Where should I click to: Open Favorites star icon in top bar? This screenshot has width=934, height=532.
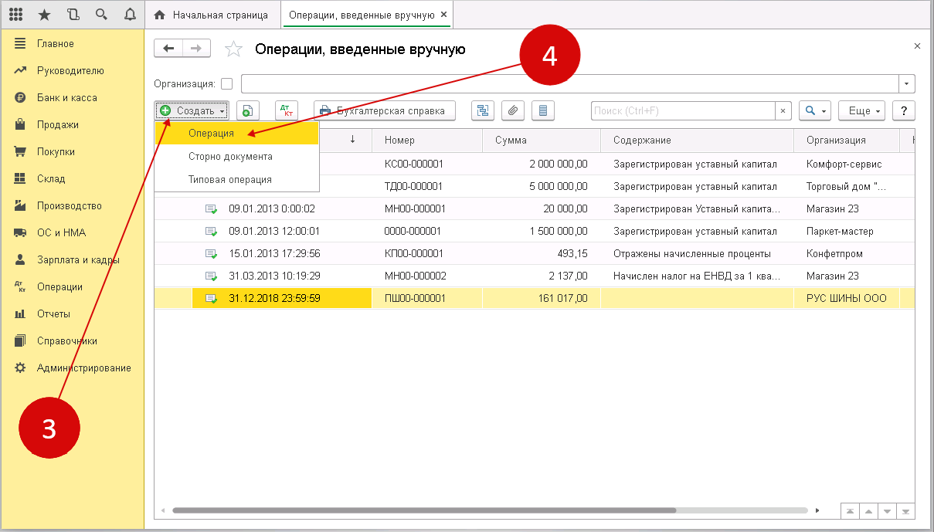coord(44,15)
